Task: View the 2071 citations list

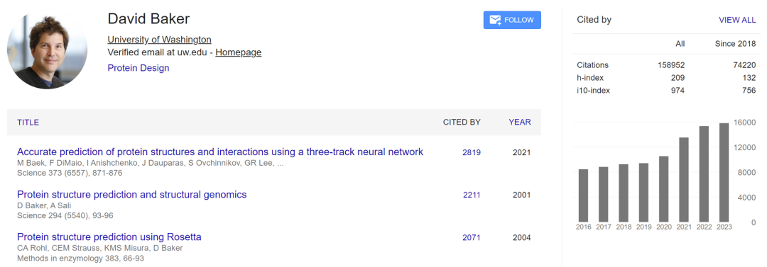Action: tap(472, 238)
